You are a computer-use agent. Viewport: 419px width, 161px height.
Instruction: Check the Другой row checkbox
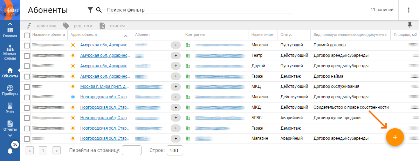tap(27, 66)
